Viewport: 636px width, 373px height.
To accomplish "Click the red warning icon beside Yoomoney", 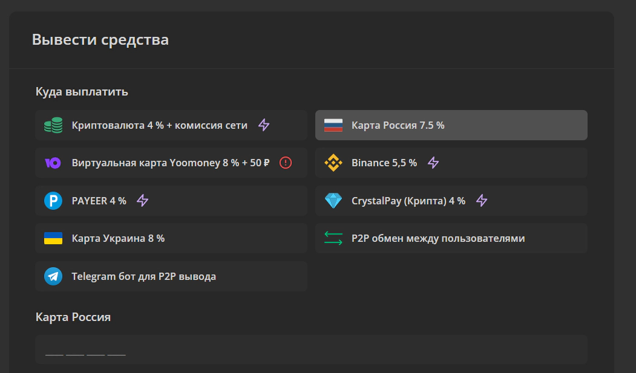I will [286, 163].
